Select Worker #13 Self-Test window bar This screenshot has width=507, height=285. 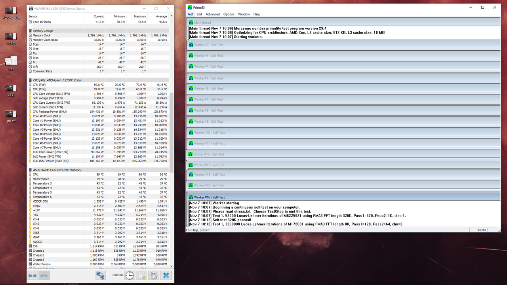point(343,165)
